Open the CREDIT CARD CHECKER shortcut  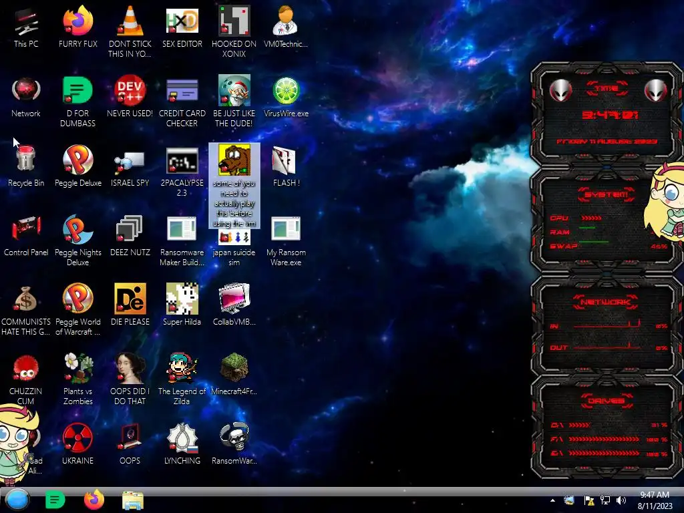[x=182, y=90]
